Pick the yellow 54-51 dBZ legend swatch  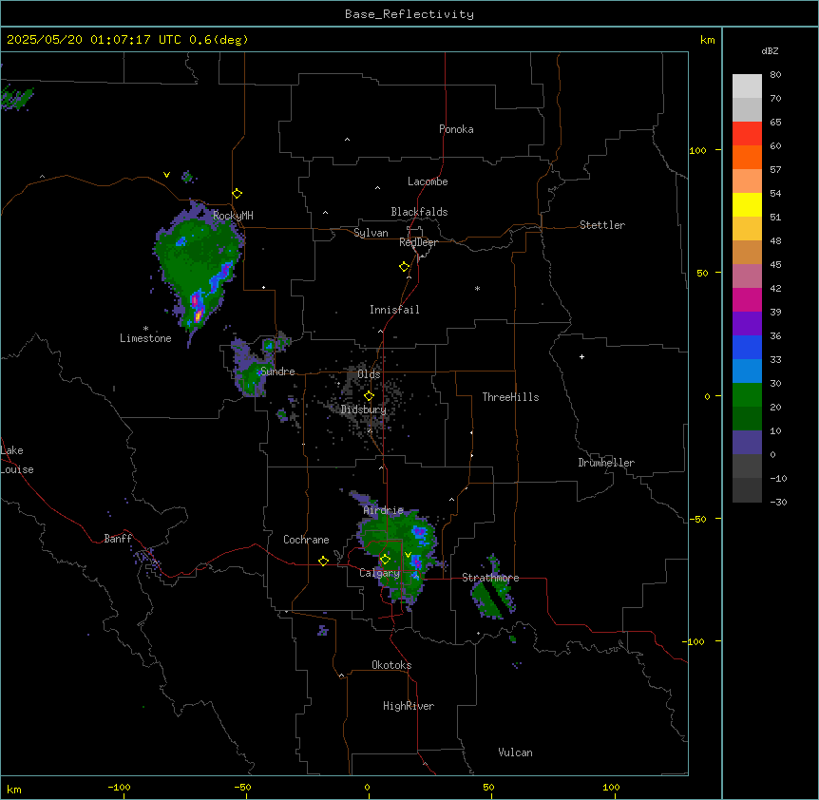[x=747, y=204]
